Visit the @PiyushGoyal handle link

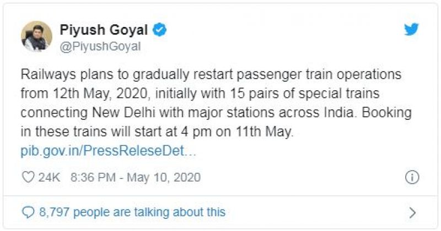(100, 47)
